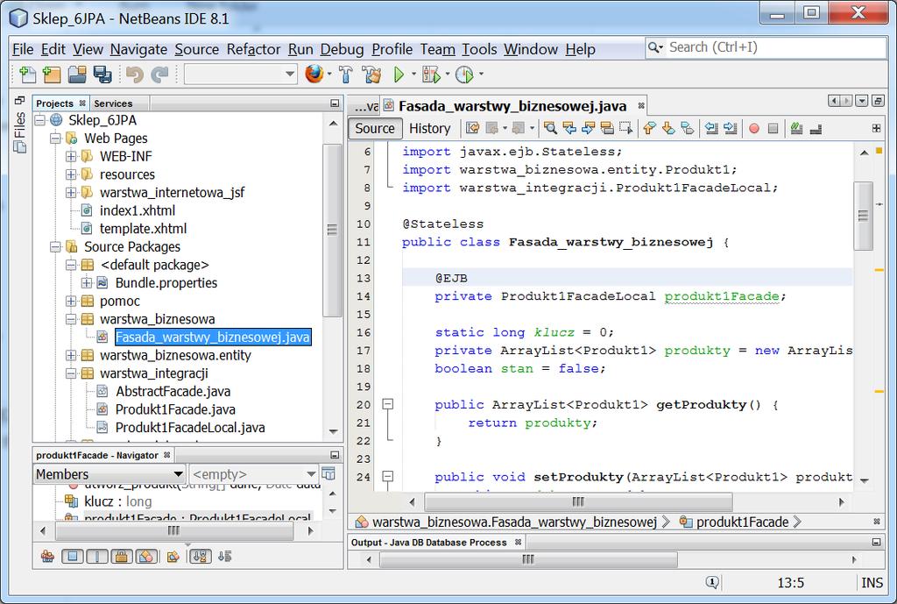Click Find Next Occurrence icon

[x=588, y=128]
